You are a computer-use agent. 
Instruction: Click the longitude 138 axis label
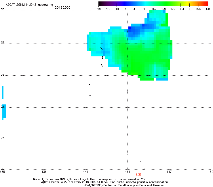pos(44,172)
